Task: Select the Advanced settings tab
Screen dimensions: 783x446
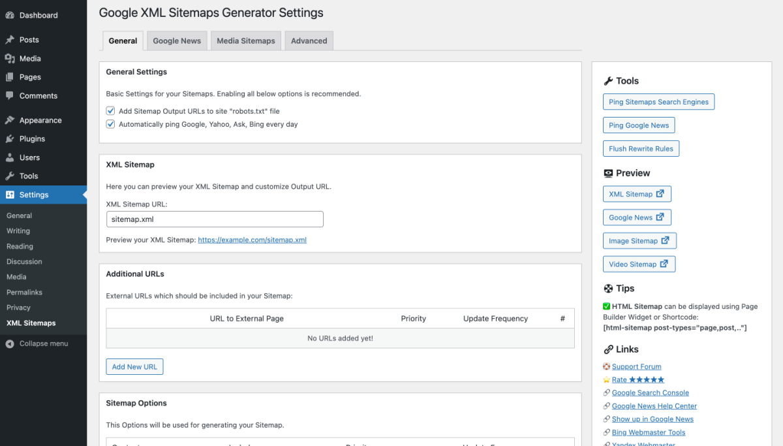Action: coord(309,40)
